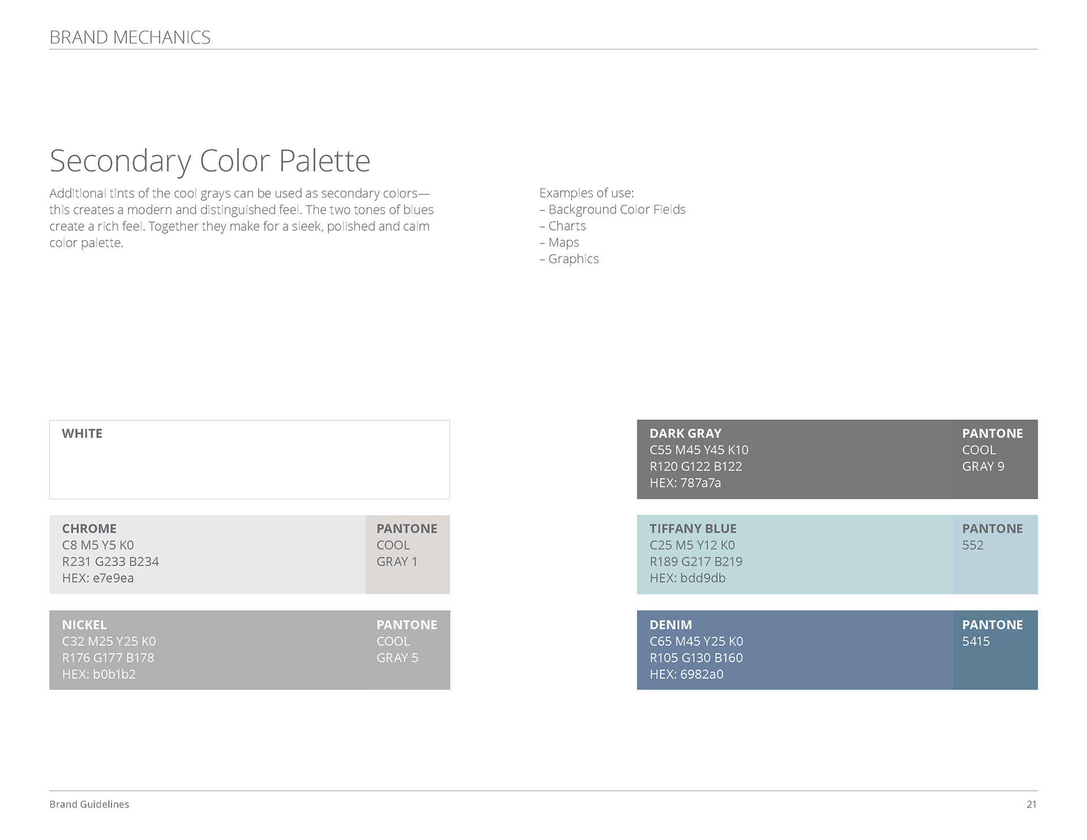Click the Secondary Color Palette heading

click(x=210, y=161)
